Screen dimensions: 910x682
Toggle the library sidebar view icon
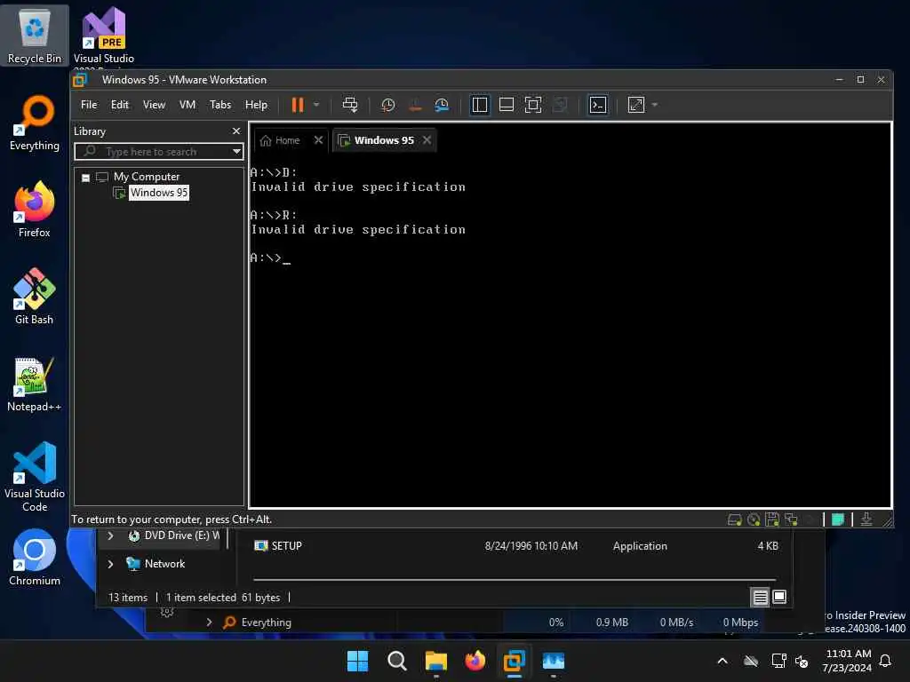pos(479,105)
